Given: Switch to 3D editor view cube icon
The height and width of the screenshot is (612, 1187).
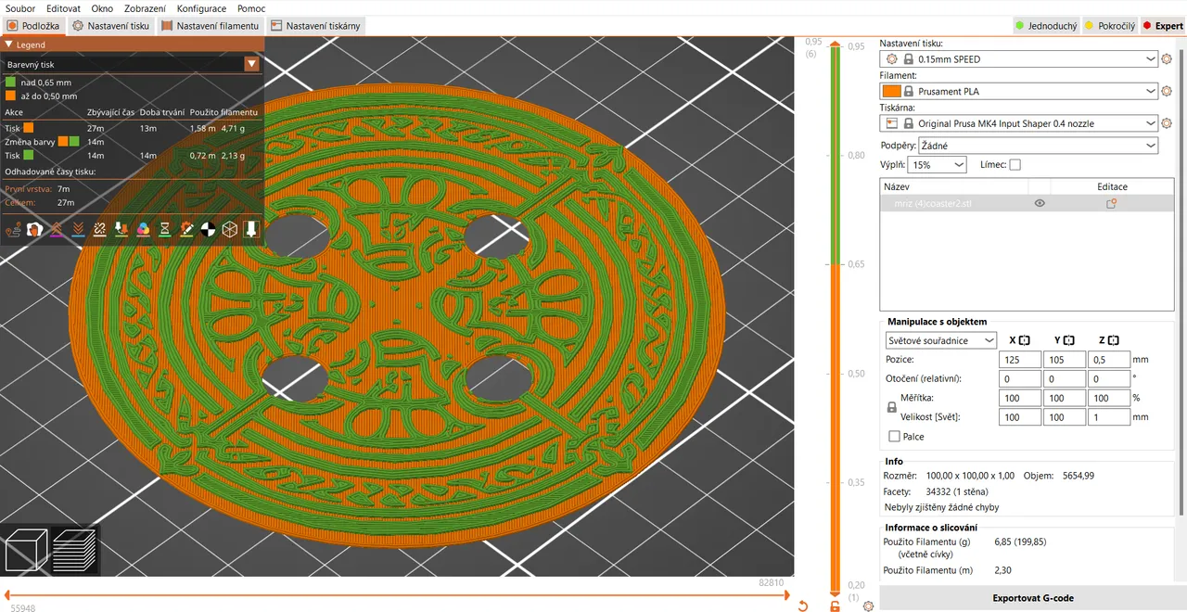Looking at the screenshot, I should [x=24, y=549].
